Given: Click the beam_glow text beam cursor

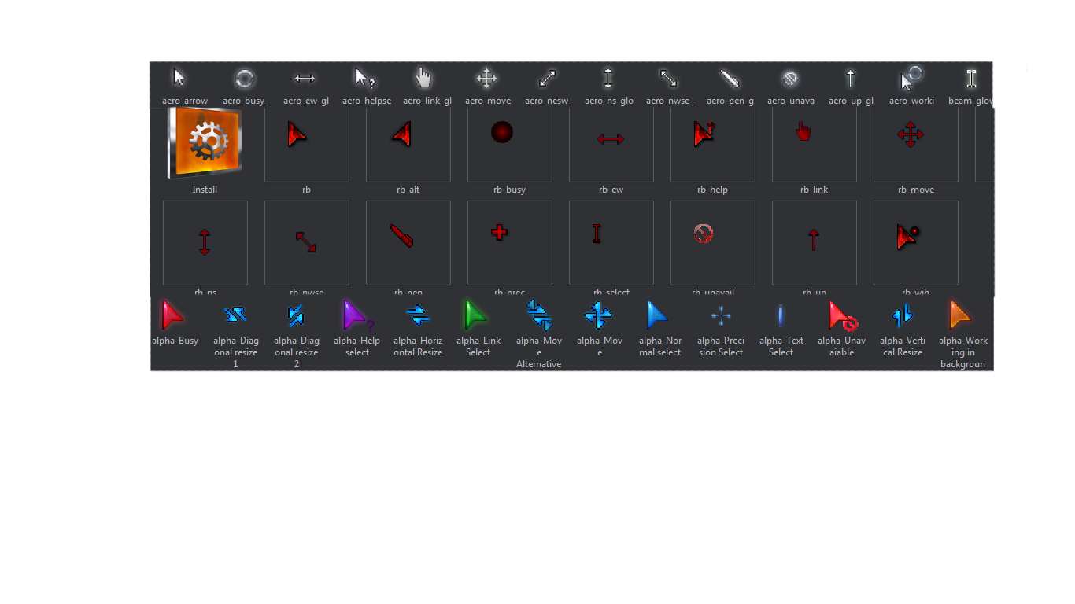Looking at the screenshot, I should tap(971, 78).
